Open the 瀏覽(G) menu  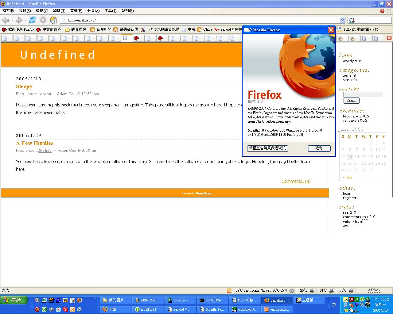59,11
